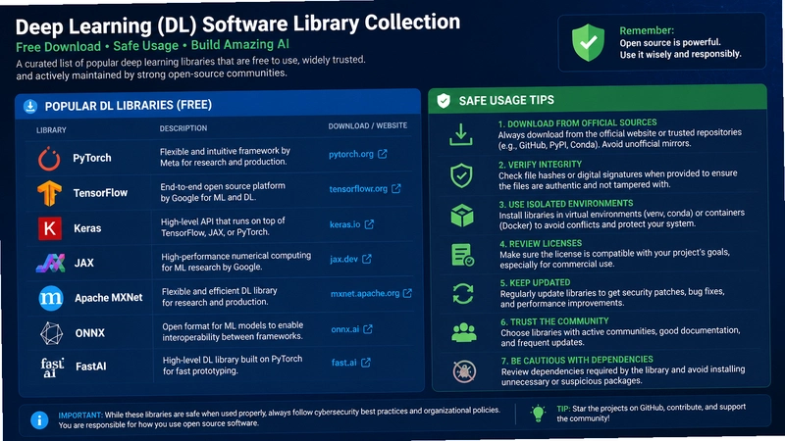Image resolution: width=785 pixels, height=441 pixels.
Task: Click the cube icon for isolated environments
Action: pos(461,216)
